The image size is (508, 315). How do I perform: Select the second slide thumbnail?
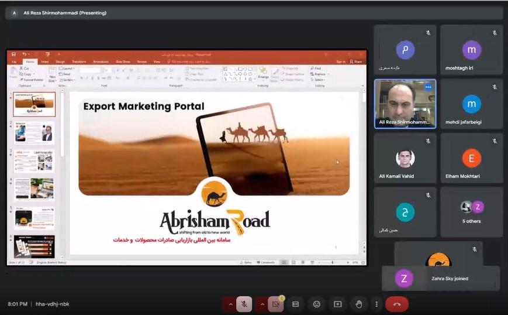click(x=34, y=132)
